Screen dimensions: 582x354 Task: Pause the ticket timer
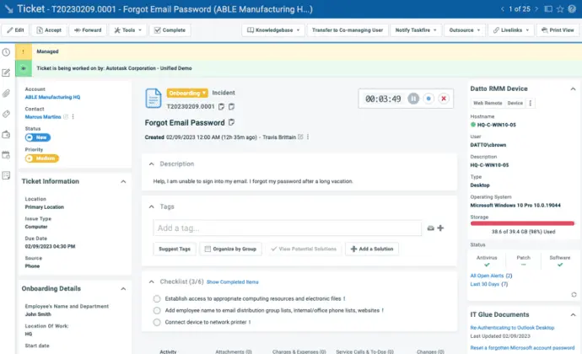tap(413, 99)
